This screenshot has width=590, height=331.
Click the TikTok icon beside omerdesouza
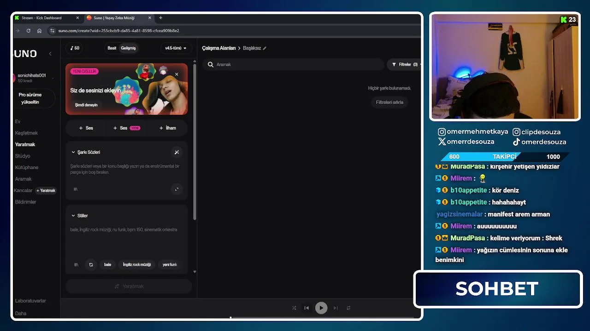516,142
